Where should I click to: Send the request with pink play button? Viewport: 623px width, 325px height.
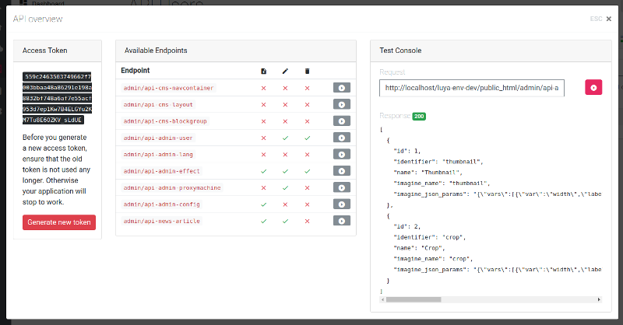593,87
